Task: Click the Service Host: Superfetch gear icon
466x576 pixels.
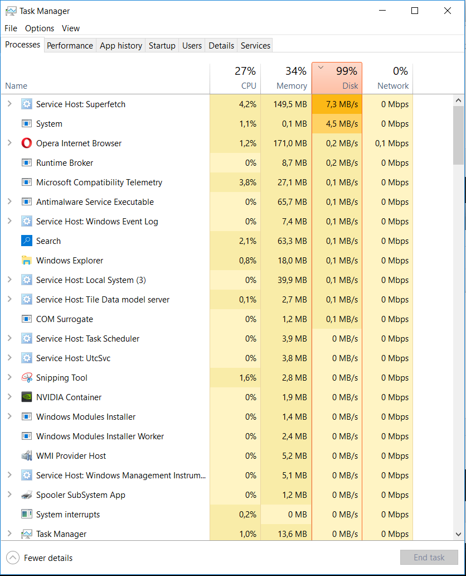Action: [x=27, y=104]
